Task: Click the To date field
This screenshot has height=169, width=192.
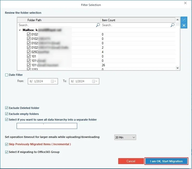Action: click(x=84, y=81)
